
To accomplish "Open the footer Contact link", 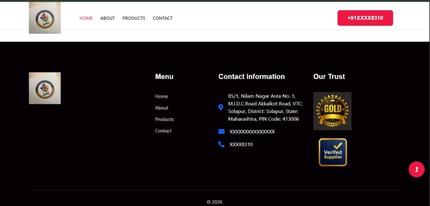I will point(163,131).
